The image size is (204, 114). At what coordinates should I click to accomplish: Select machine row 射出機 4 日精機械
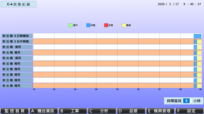(x=17, y=36)
